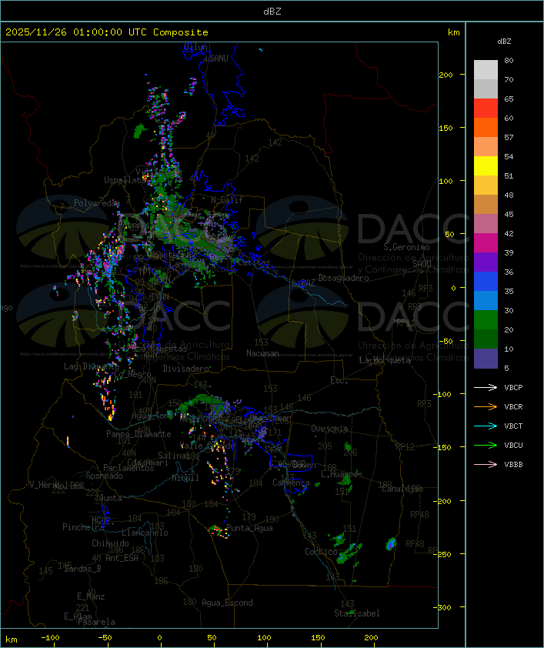Click the Agua_Escond map label
The image size is (544, 648).
click(x=227, y=603)
